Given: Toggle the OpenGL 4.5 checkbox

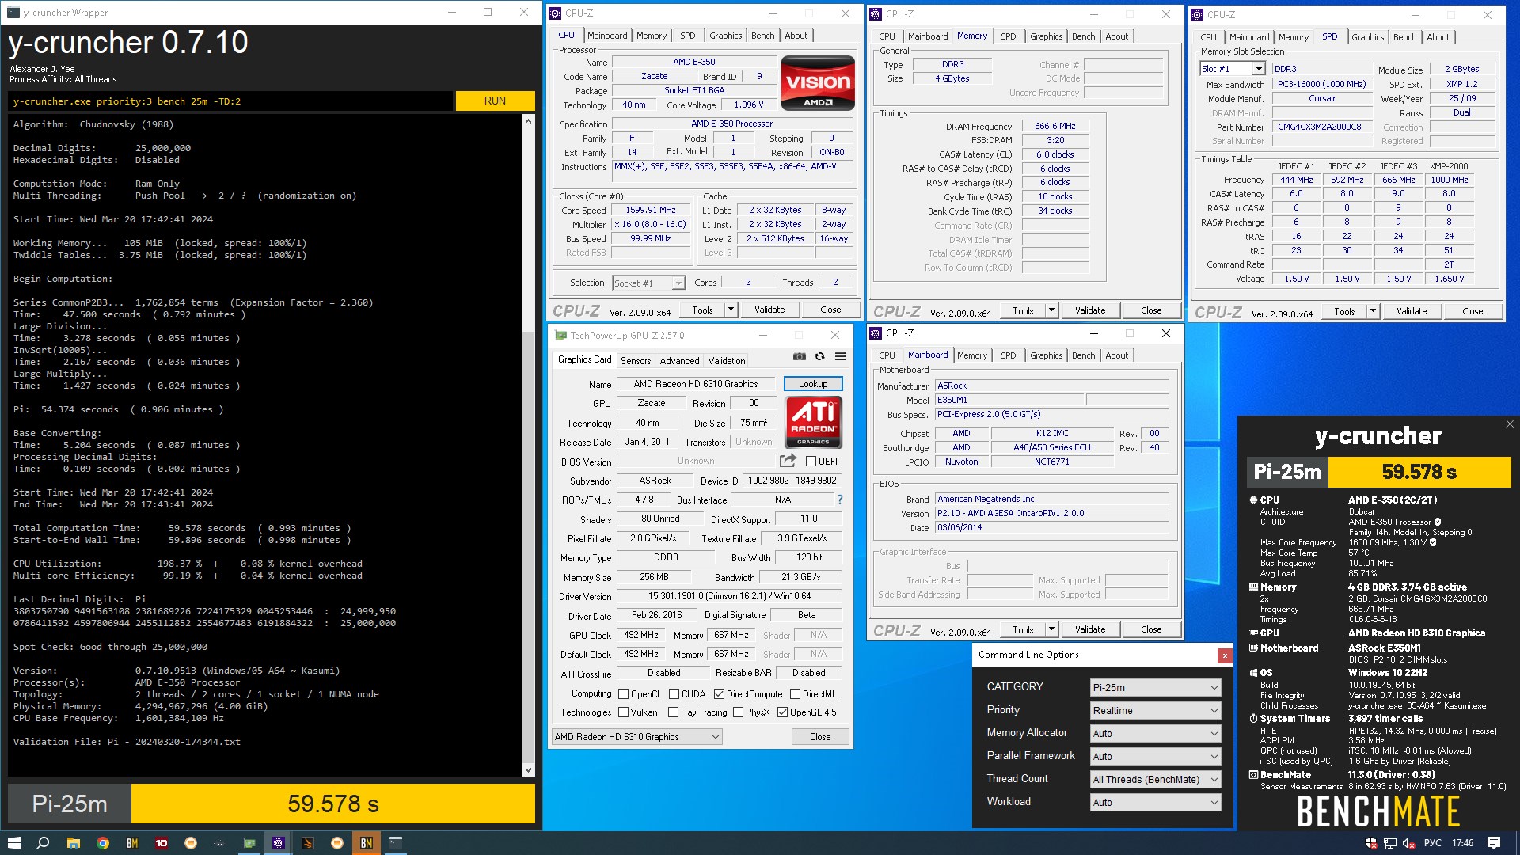Looking at the screenshot, I should coord(782,712).
